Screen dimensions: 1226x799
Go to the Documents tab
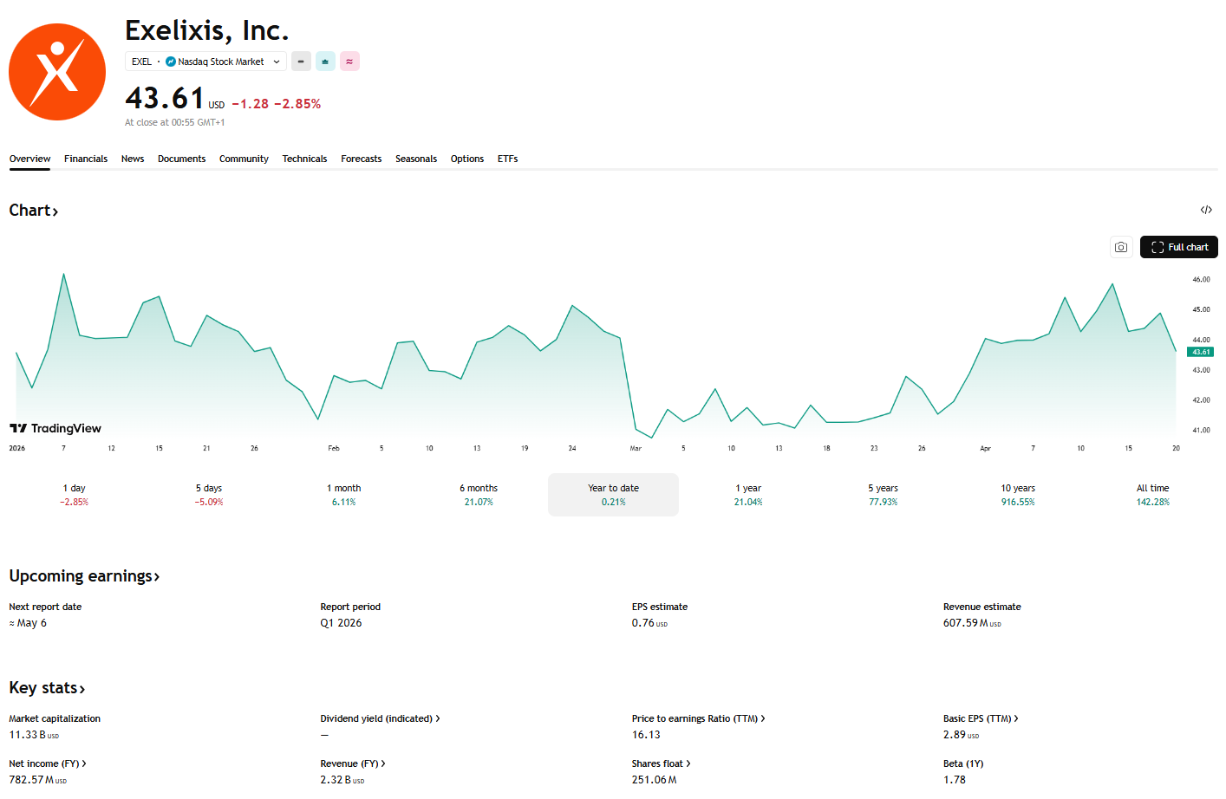coord(182,159)
